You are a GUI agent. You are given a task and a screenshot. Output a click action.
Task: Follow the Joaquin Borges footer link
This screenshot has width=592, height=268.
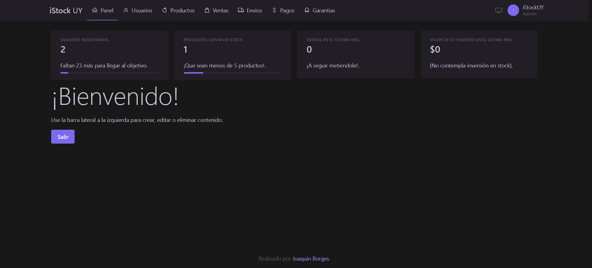tap(311, 259)
